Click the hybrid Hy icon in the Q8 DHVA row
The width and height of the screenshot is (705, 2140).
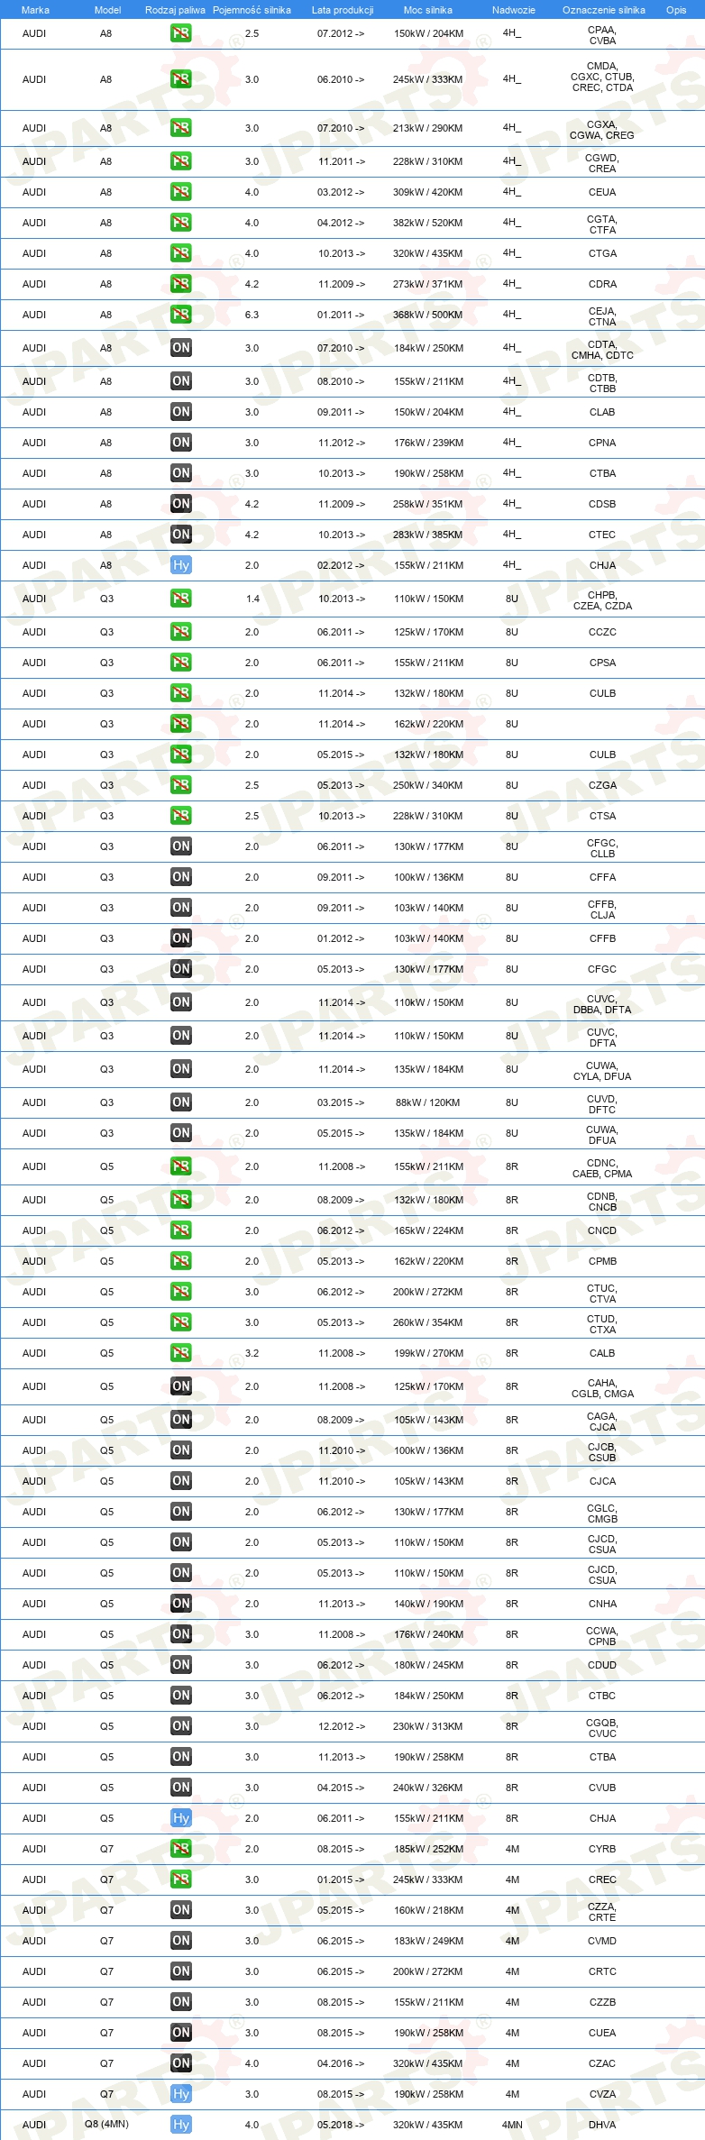(181, 2125)
